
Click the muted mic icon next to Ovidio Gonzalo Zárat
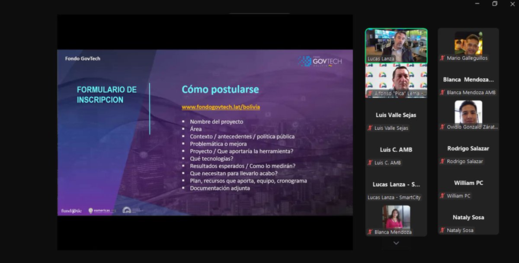pyautogui.click(x=442, y=127)
